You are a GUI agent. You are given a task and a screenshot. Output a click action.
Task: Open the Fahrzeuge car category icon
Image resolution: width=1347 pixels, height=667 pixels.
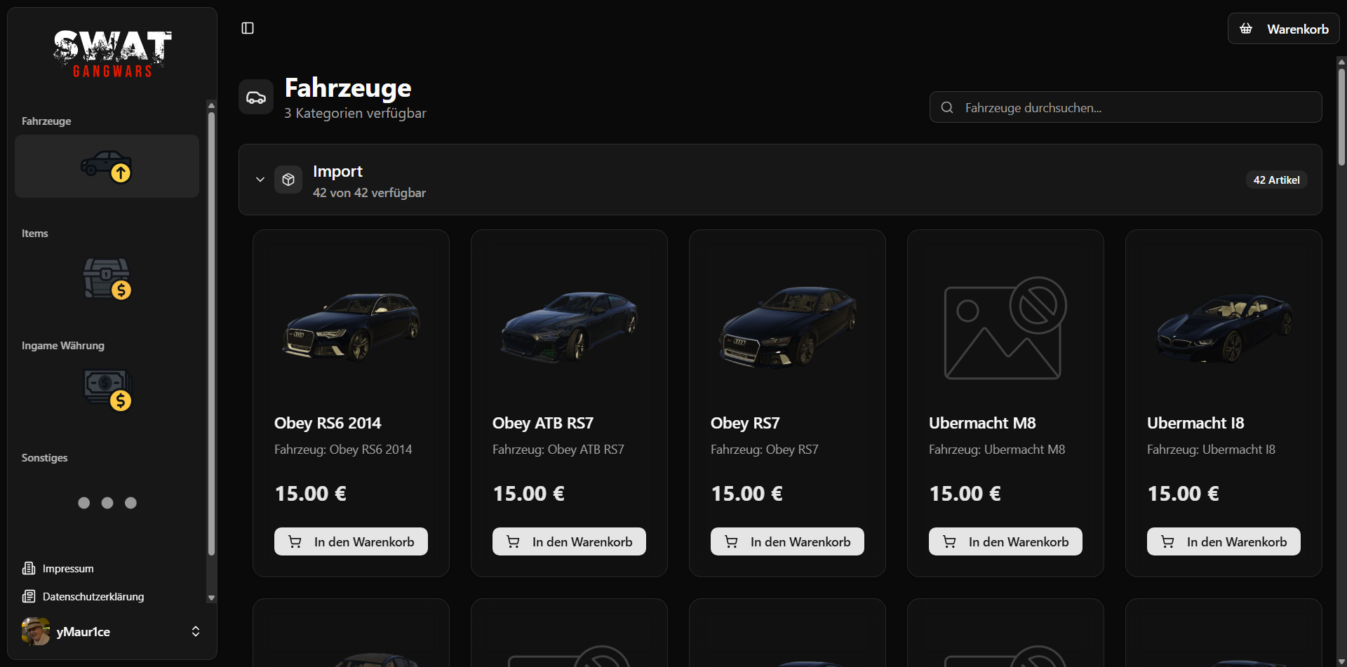coord(107,166)
